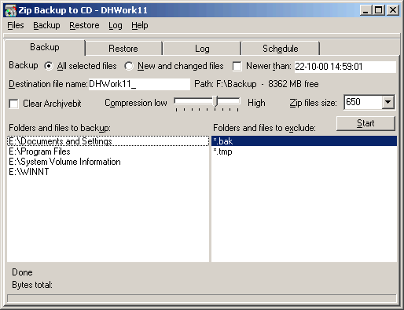This screenshot has width=404, height=310.
Task: Select the *.bak exclude entry
Action: coord(304,141)
